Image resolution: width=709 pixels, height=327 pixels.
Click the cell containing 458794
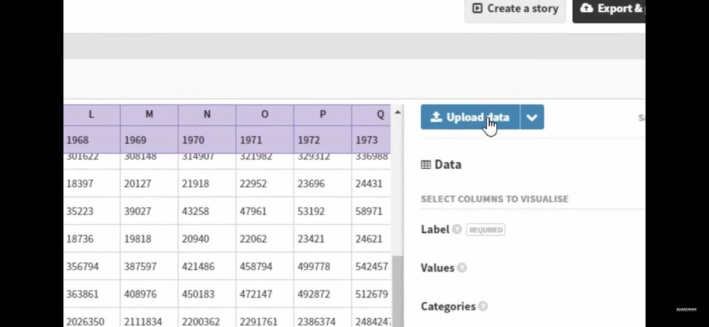tap(265, 266)
